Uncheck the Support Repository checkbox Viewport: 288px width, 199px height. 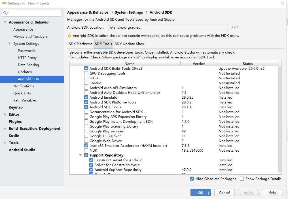[86, 155]
